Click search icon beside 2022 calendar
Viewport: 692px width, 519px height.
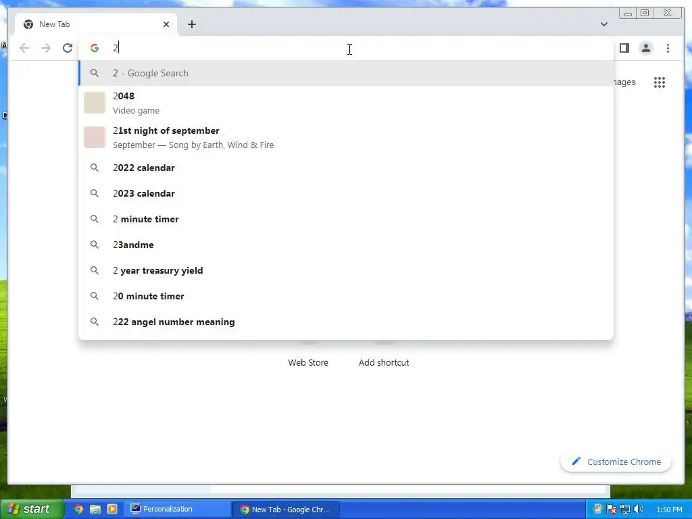pyautogui.click(x=95, y=168)
